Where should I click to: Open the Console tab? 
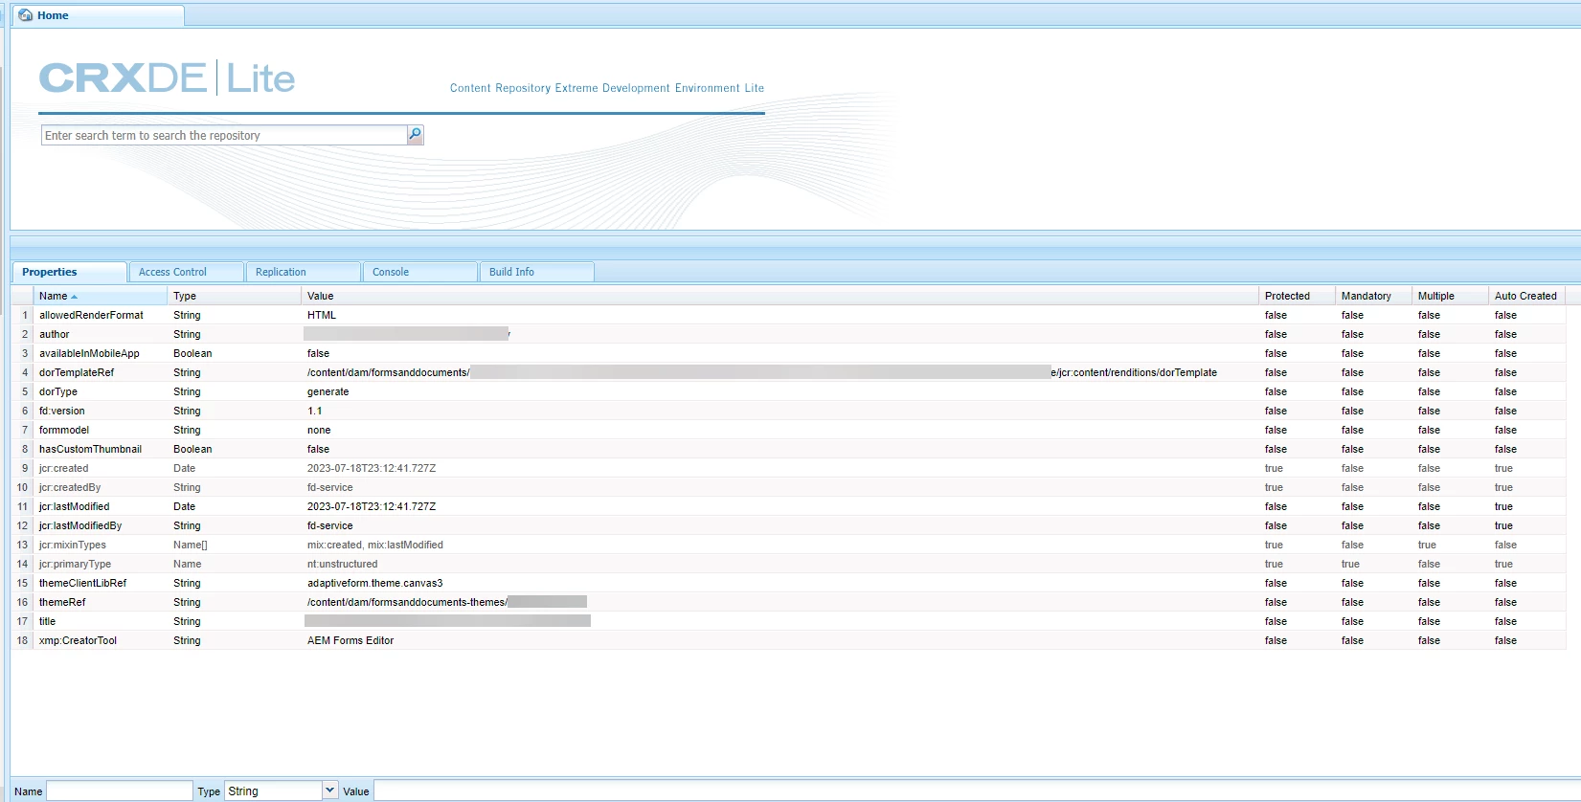coord(419,272)
